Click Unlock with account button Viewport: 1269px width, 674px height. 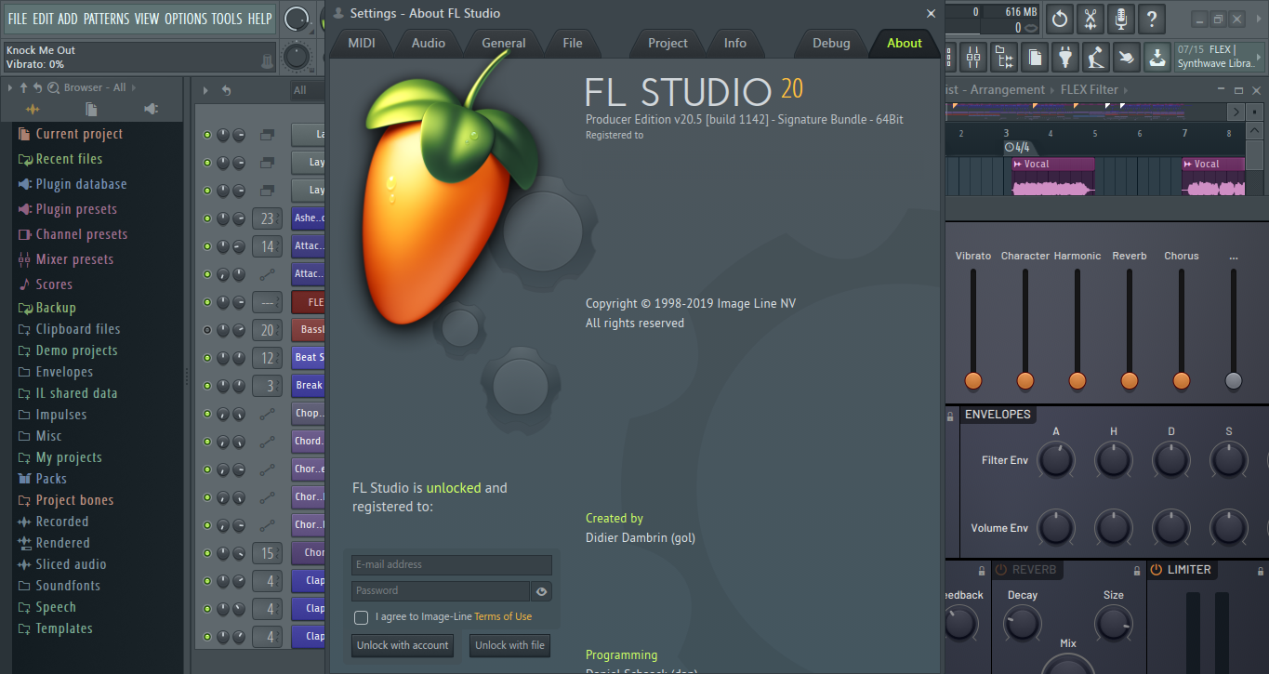(403, 645)
